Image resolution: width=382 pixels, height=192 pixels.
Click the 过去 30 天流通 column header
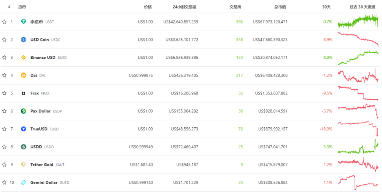click(x=362, y=7)
